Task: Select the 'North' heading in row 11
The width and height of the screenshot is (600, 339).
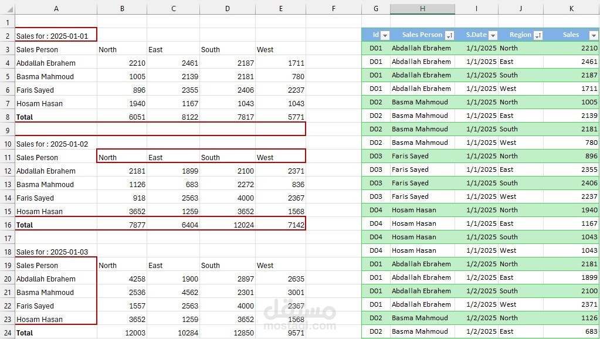Action: tap(107, 158)
